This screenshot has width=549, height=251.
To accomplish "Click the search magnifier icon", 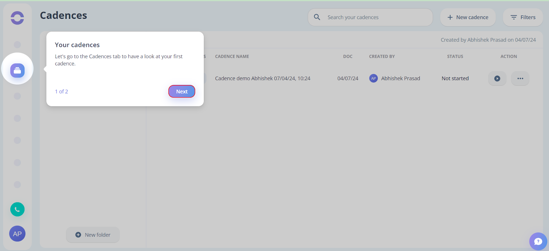I will tap(317, 17).
